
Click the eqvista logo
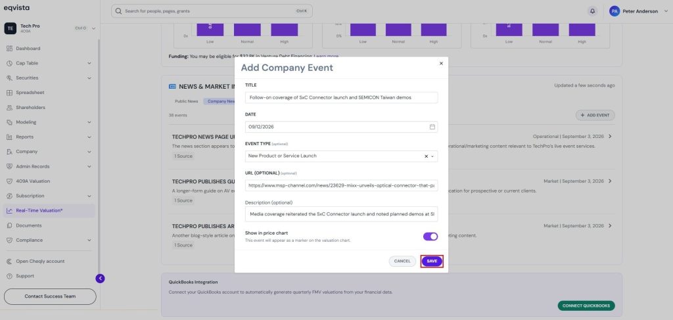click(16, 8)
